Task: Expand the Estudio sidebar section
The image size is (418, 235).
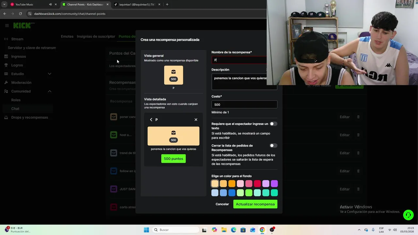Action: 50,74
